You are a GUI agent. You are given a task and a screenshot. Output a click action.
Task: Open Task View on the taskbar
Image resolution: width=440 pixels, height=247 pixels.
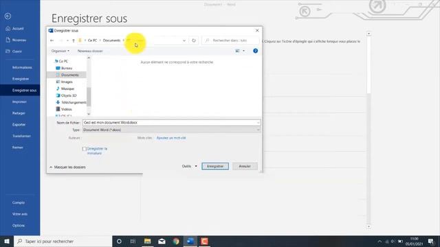[x=133, y=241]
